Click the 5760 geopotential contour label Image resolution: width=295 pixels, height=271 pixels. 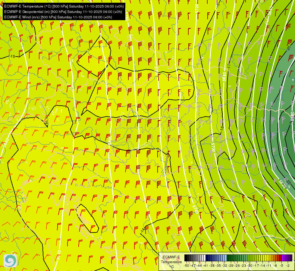(156, 71)
